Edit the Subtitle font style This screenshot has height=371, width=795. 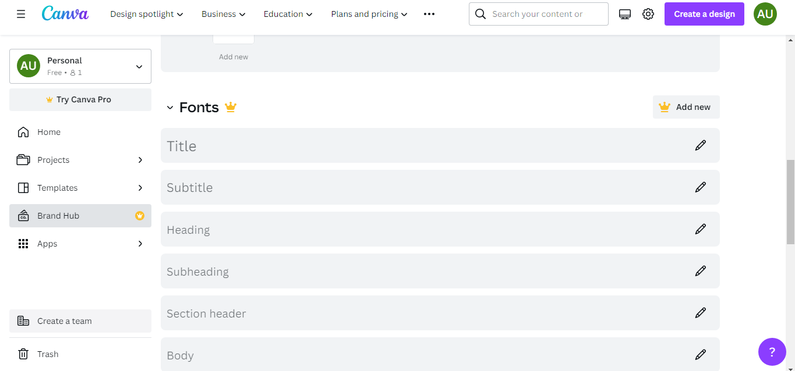pyautogui.click(x=700, y=187)
